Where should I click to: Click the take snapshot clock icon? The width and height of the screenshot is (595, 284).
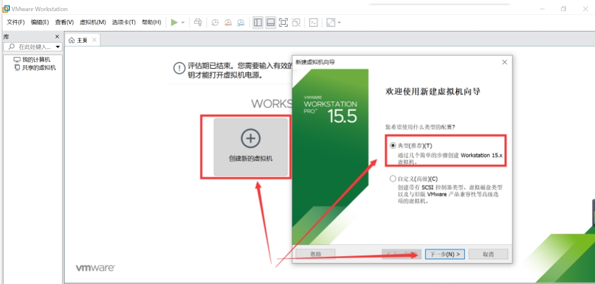[215, 22]
